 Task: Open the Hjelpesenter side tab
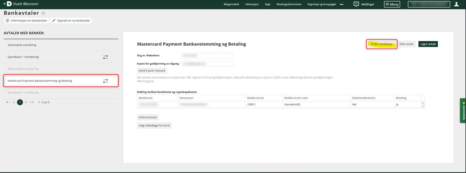[x=463, y=111]
